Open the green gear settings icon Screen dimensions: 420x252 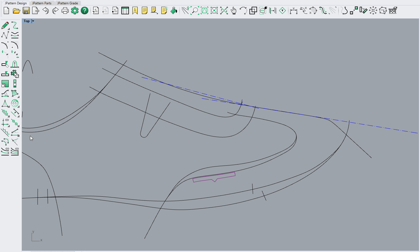pyautogui.click(x=75, y=11)
